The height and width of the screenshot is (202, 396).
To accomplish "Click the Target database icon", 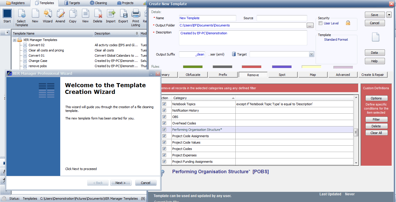I will tap(234, 54).
